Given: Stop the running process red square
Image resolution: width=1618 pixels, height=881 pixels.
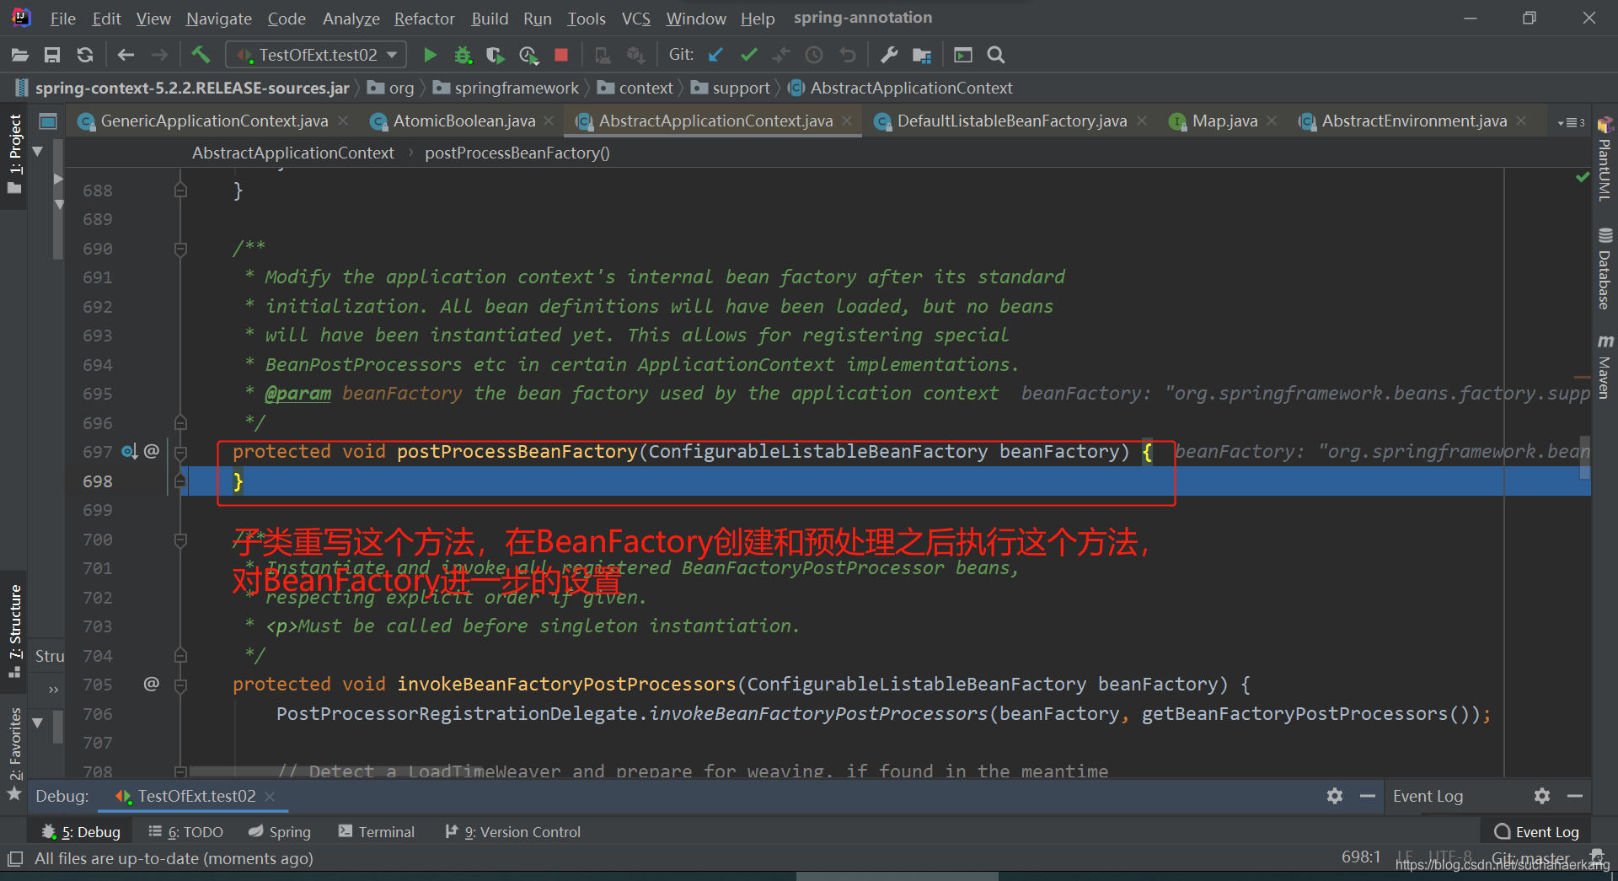Looking at the screenshot, I should (561, 55).
